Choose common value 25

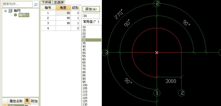click(x=92, y=37)
